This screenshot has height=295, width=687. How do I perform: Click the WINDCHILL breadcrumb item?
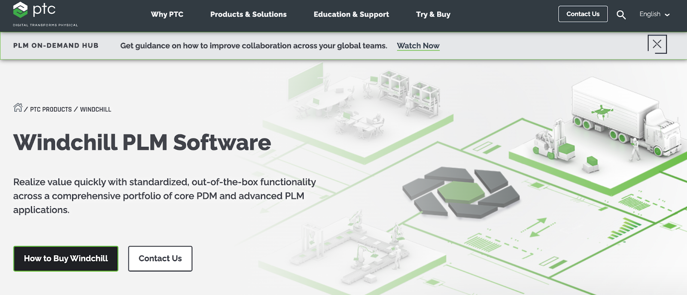(x=95, y=110)
